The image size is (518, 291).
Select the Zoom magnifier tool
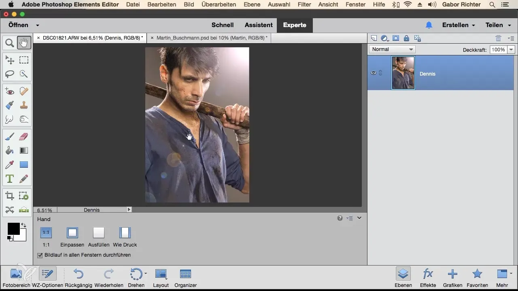tap(10, 43)
